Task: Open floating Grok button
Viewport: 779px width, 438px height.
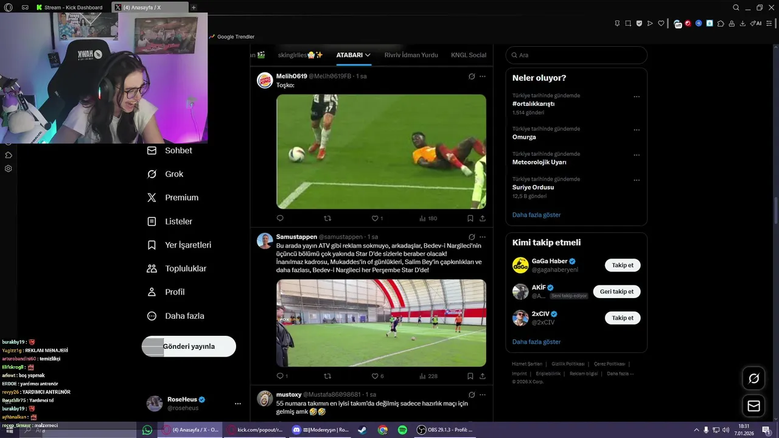Action: [x=754, y=378]
